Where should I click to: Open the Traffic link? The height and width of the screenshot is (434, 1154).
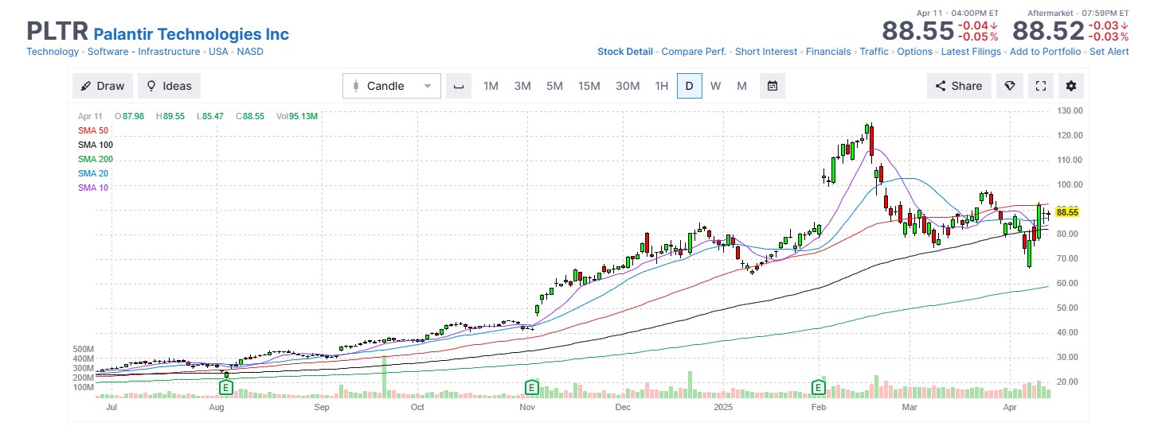[x=874, y=52]
